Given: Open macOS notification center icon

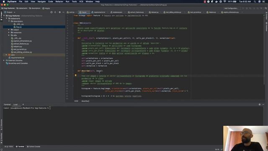Looking at the screenshot, I should pyautogui.click(x=263, y=2).
